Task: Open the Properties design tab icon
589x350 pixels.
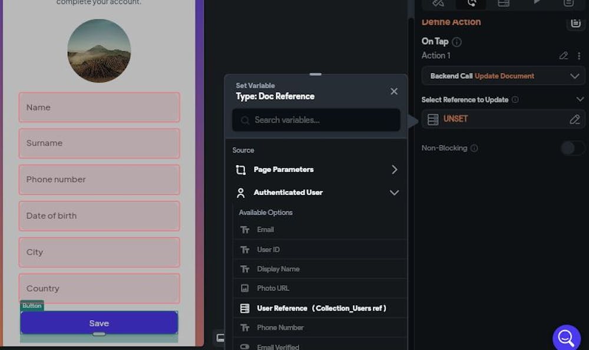Action: [438, 3]
